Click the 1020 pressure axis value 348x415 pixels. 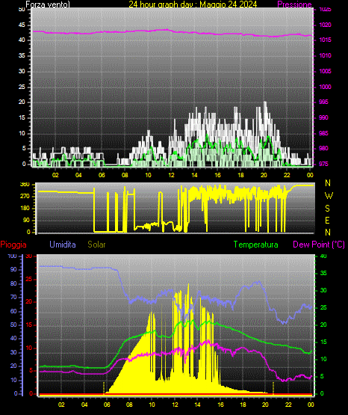point(325,25)
